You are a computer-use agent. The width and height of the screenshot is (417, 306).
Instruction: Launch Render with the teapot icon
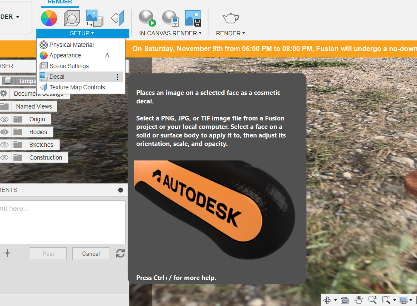pyautogui.click(x=231, y=18)
